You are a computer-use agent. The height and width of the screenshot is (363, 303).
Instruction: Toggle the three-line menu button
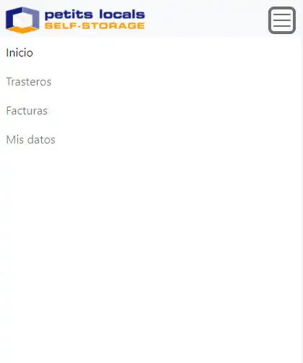pyautogui.click(x=282, y=20)
